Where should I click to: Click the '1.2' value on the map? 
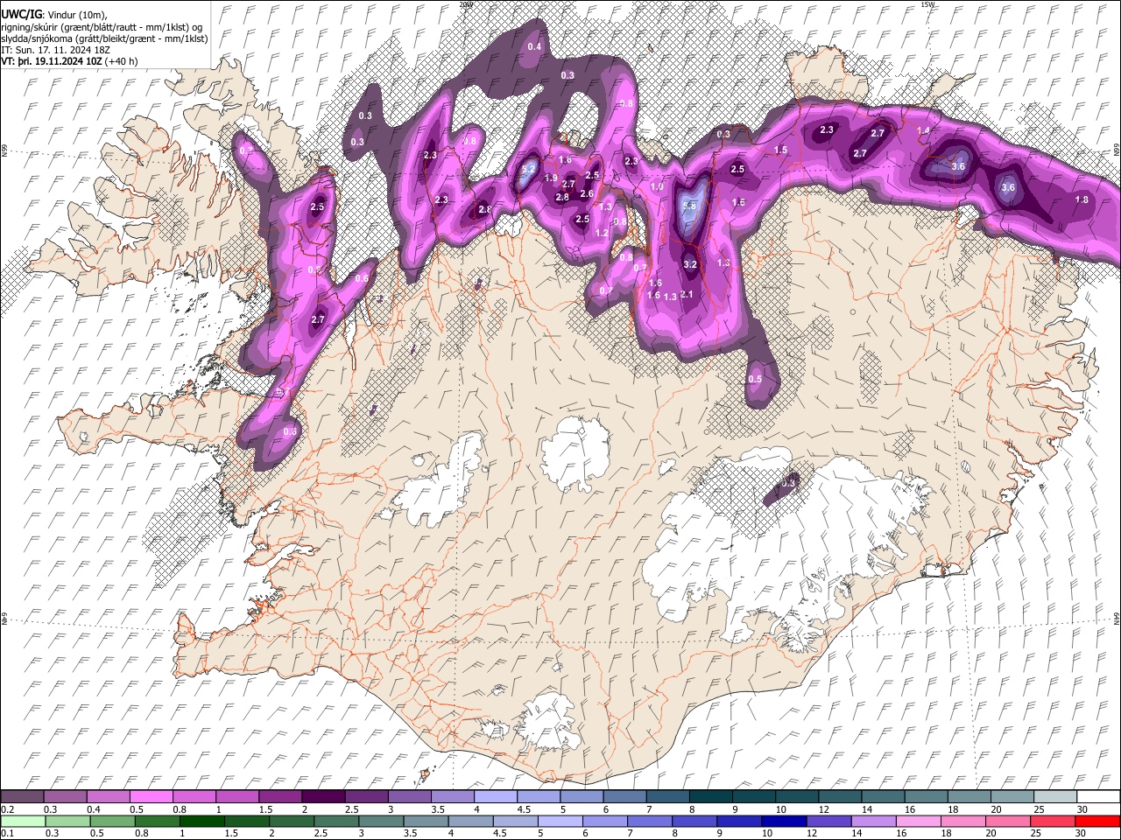point(602,233)
